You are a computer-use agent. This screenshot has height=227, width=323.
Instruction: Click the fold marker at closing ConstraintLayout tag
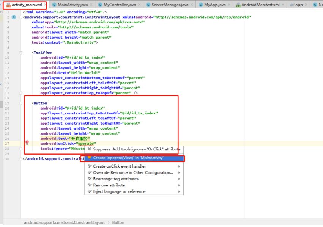click(21, 159)
